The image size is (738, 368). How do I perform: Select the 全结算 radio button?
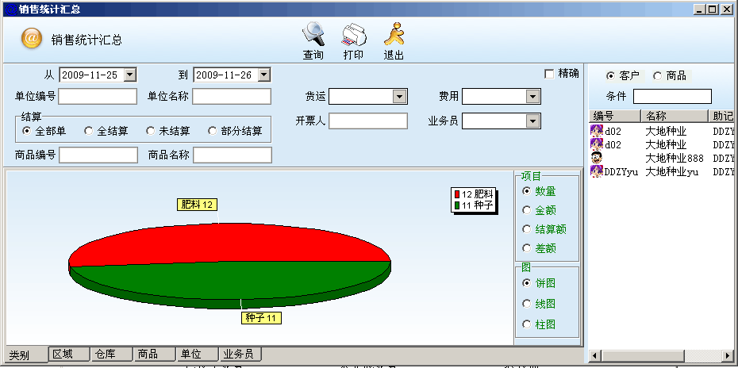(89, 131)
